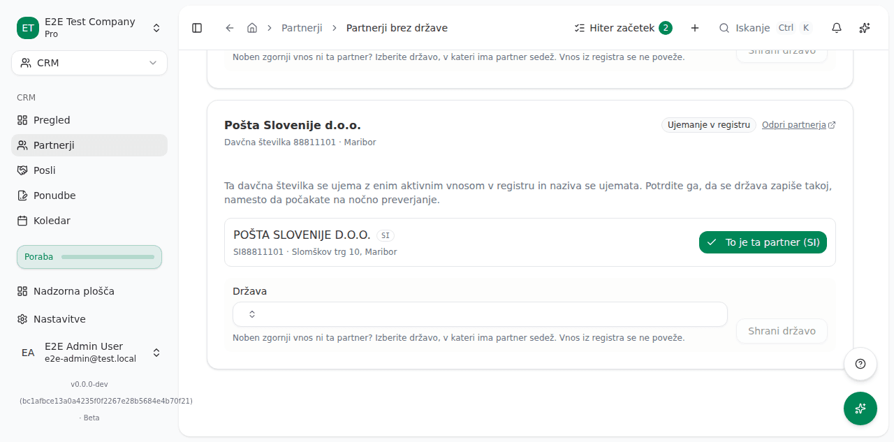The height and width of the screenshot is (442, 894).
Task: Click Partnerji brez države breadcrumb
Action: tap(397, 28)
